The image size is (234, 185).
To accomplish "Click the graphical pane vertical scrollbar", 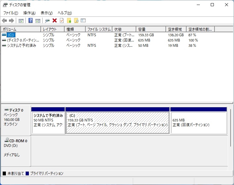I will tap(230, 127).
